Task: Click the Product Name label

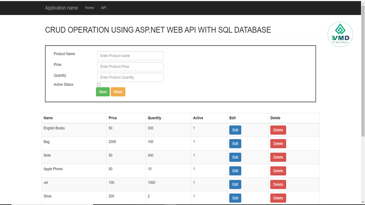Action: [x=64, y=54]
